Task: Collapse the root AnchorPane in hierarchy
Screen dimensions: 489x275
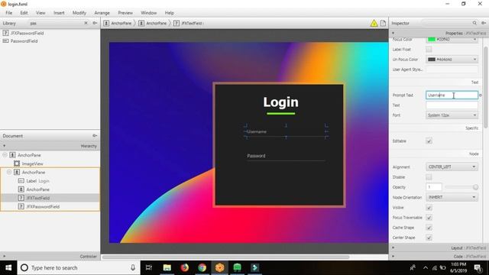Action: 5,155
